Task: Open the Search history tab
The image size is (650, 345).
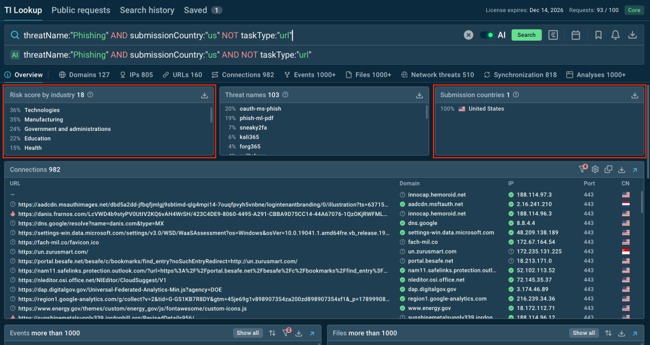Action: click(147, 10)
